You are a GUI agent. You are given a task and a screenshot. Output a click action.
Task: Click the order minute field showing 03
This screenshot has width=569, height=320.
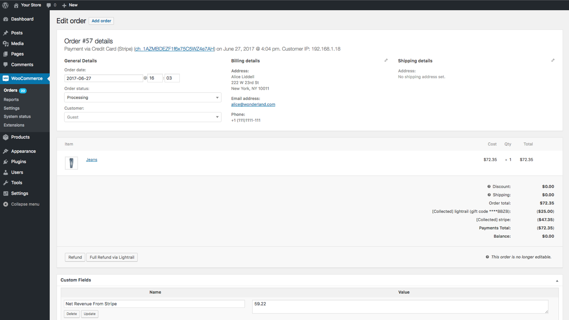(172, 78)
